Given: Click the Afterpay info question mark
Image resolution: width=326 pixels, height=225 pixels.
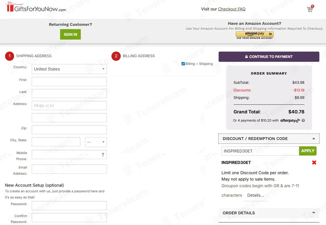Looking at the screenshot, I should (303, 121).
